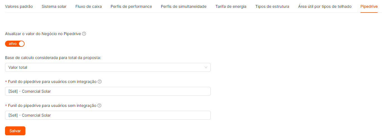Expand the chevron arrow in Valor total select
The height and width of the screenshot is (140, 382).
(x=206, y=67)
